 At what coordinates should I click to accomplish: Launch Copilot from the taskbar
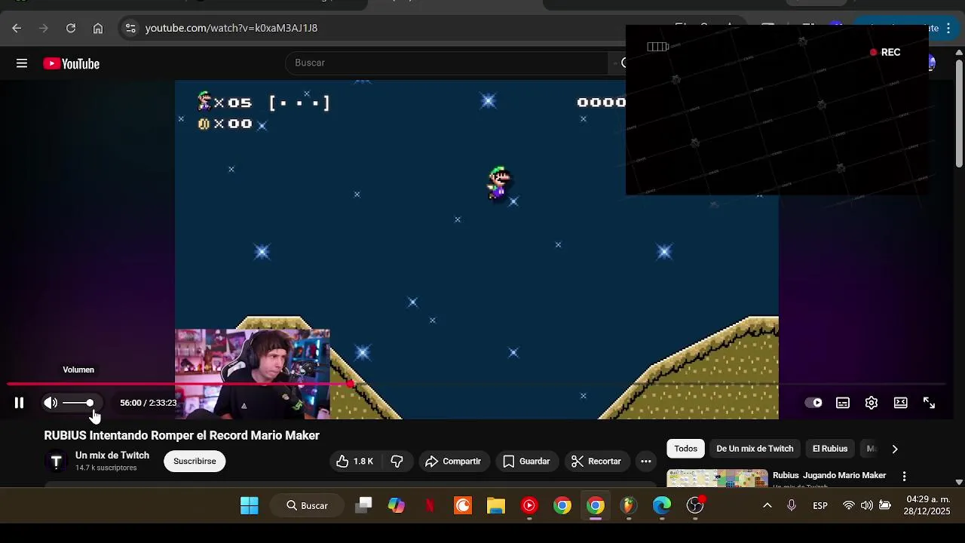tap(397, 505)
